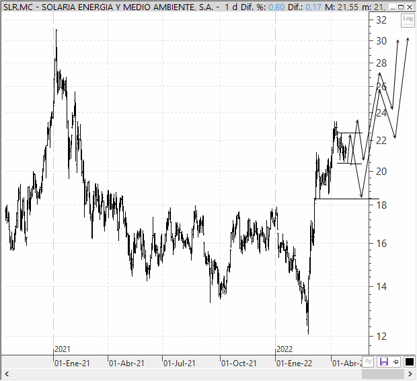Viewport: 417px width, 381px height.
Task: Click the 01-Oct-21 date label
Action: (239, 363)
